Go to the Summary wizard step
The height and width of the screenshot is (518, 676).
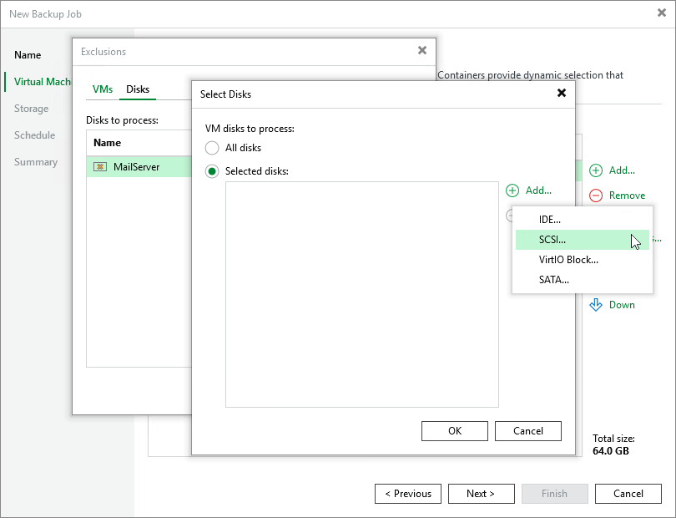pyautogui.click(x=36, y=162)
